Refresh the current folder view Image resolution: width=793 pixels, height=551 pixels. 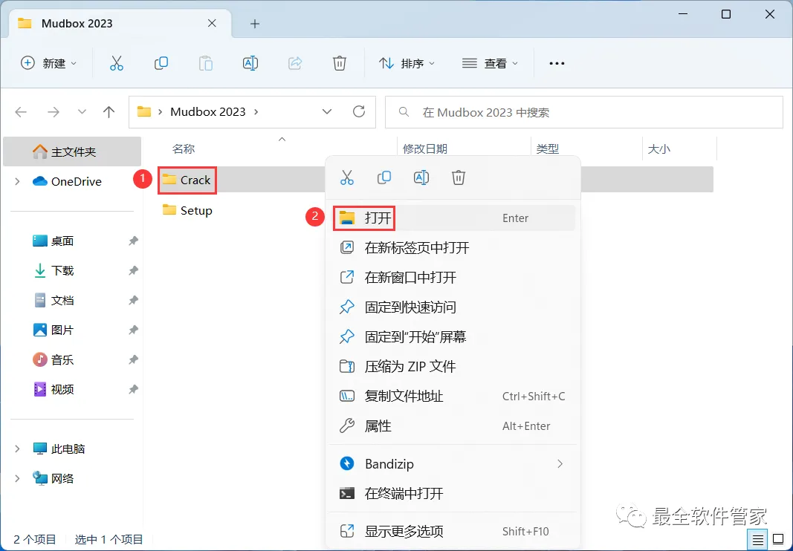[x=359, y=111]
